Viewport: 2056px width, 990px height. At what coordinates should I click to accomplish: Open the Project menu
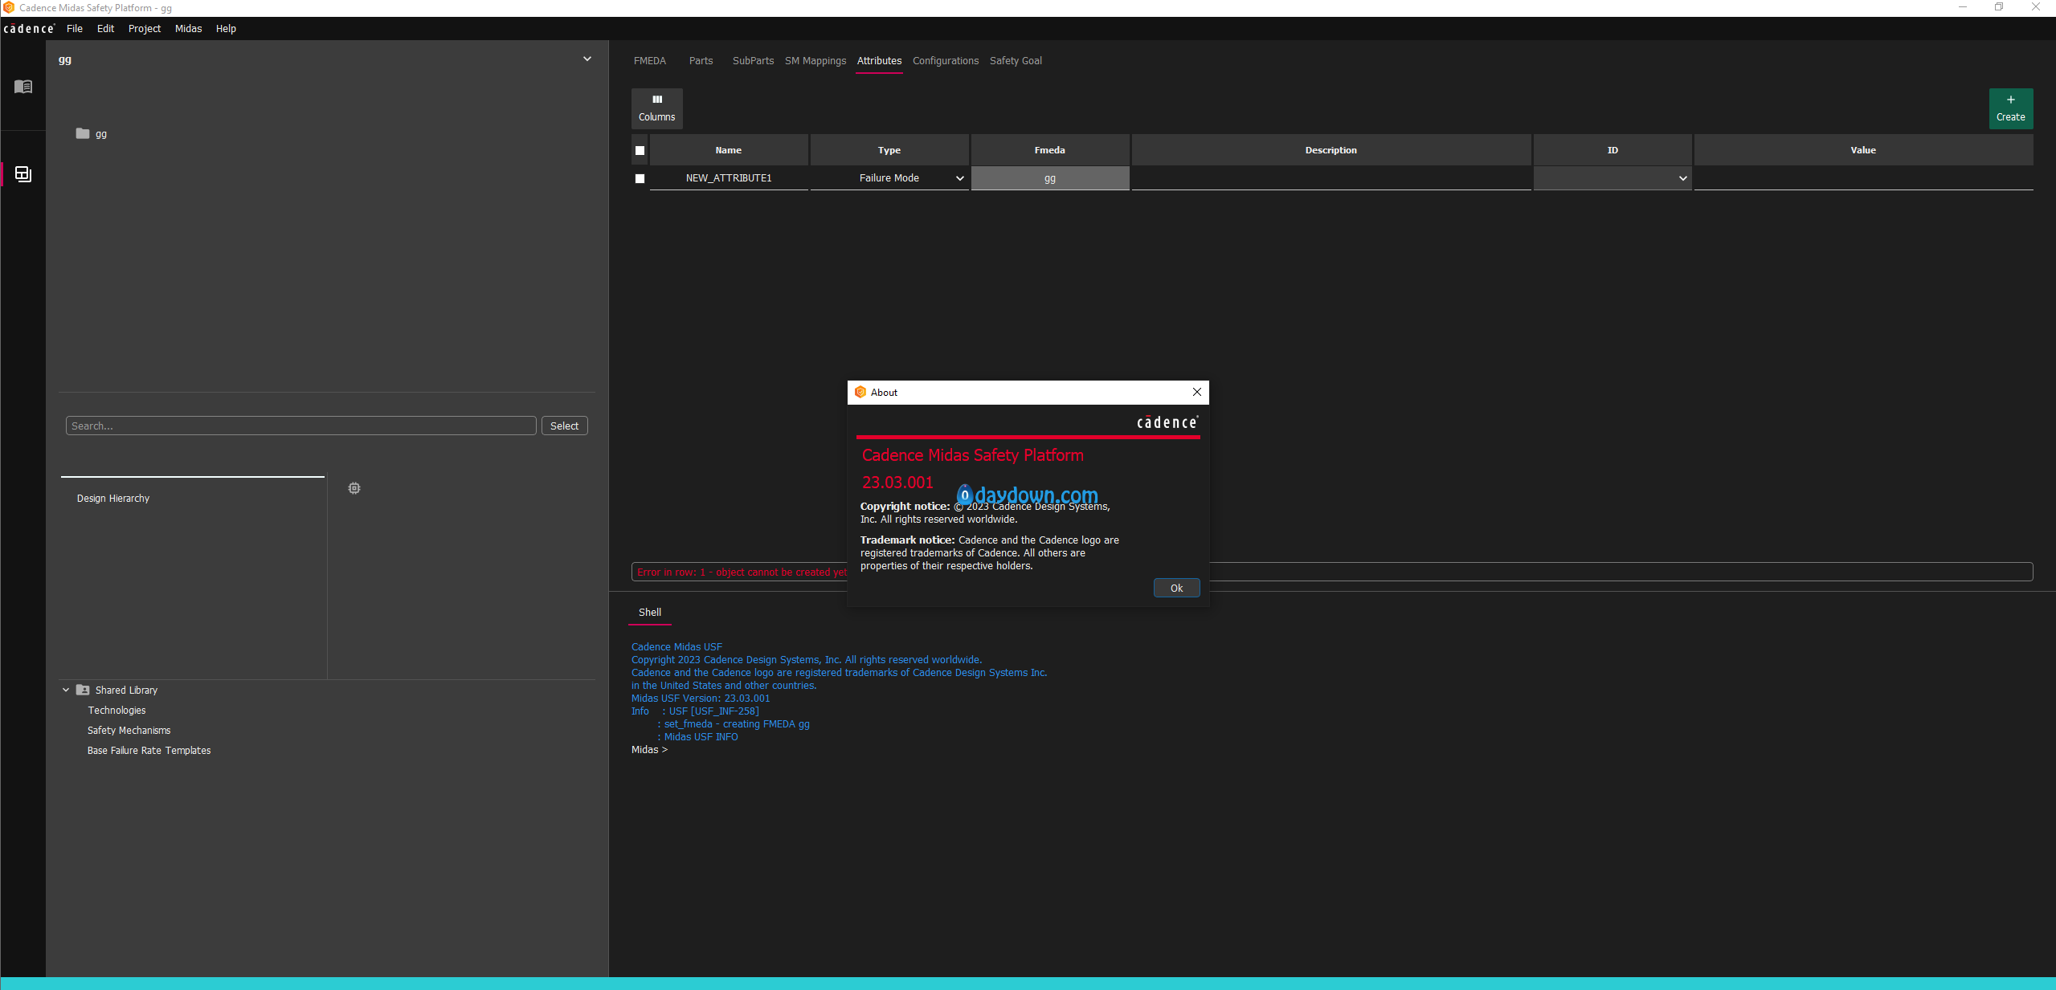[145, 29]
